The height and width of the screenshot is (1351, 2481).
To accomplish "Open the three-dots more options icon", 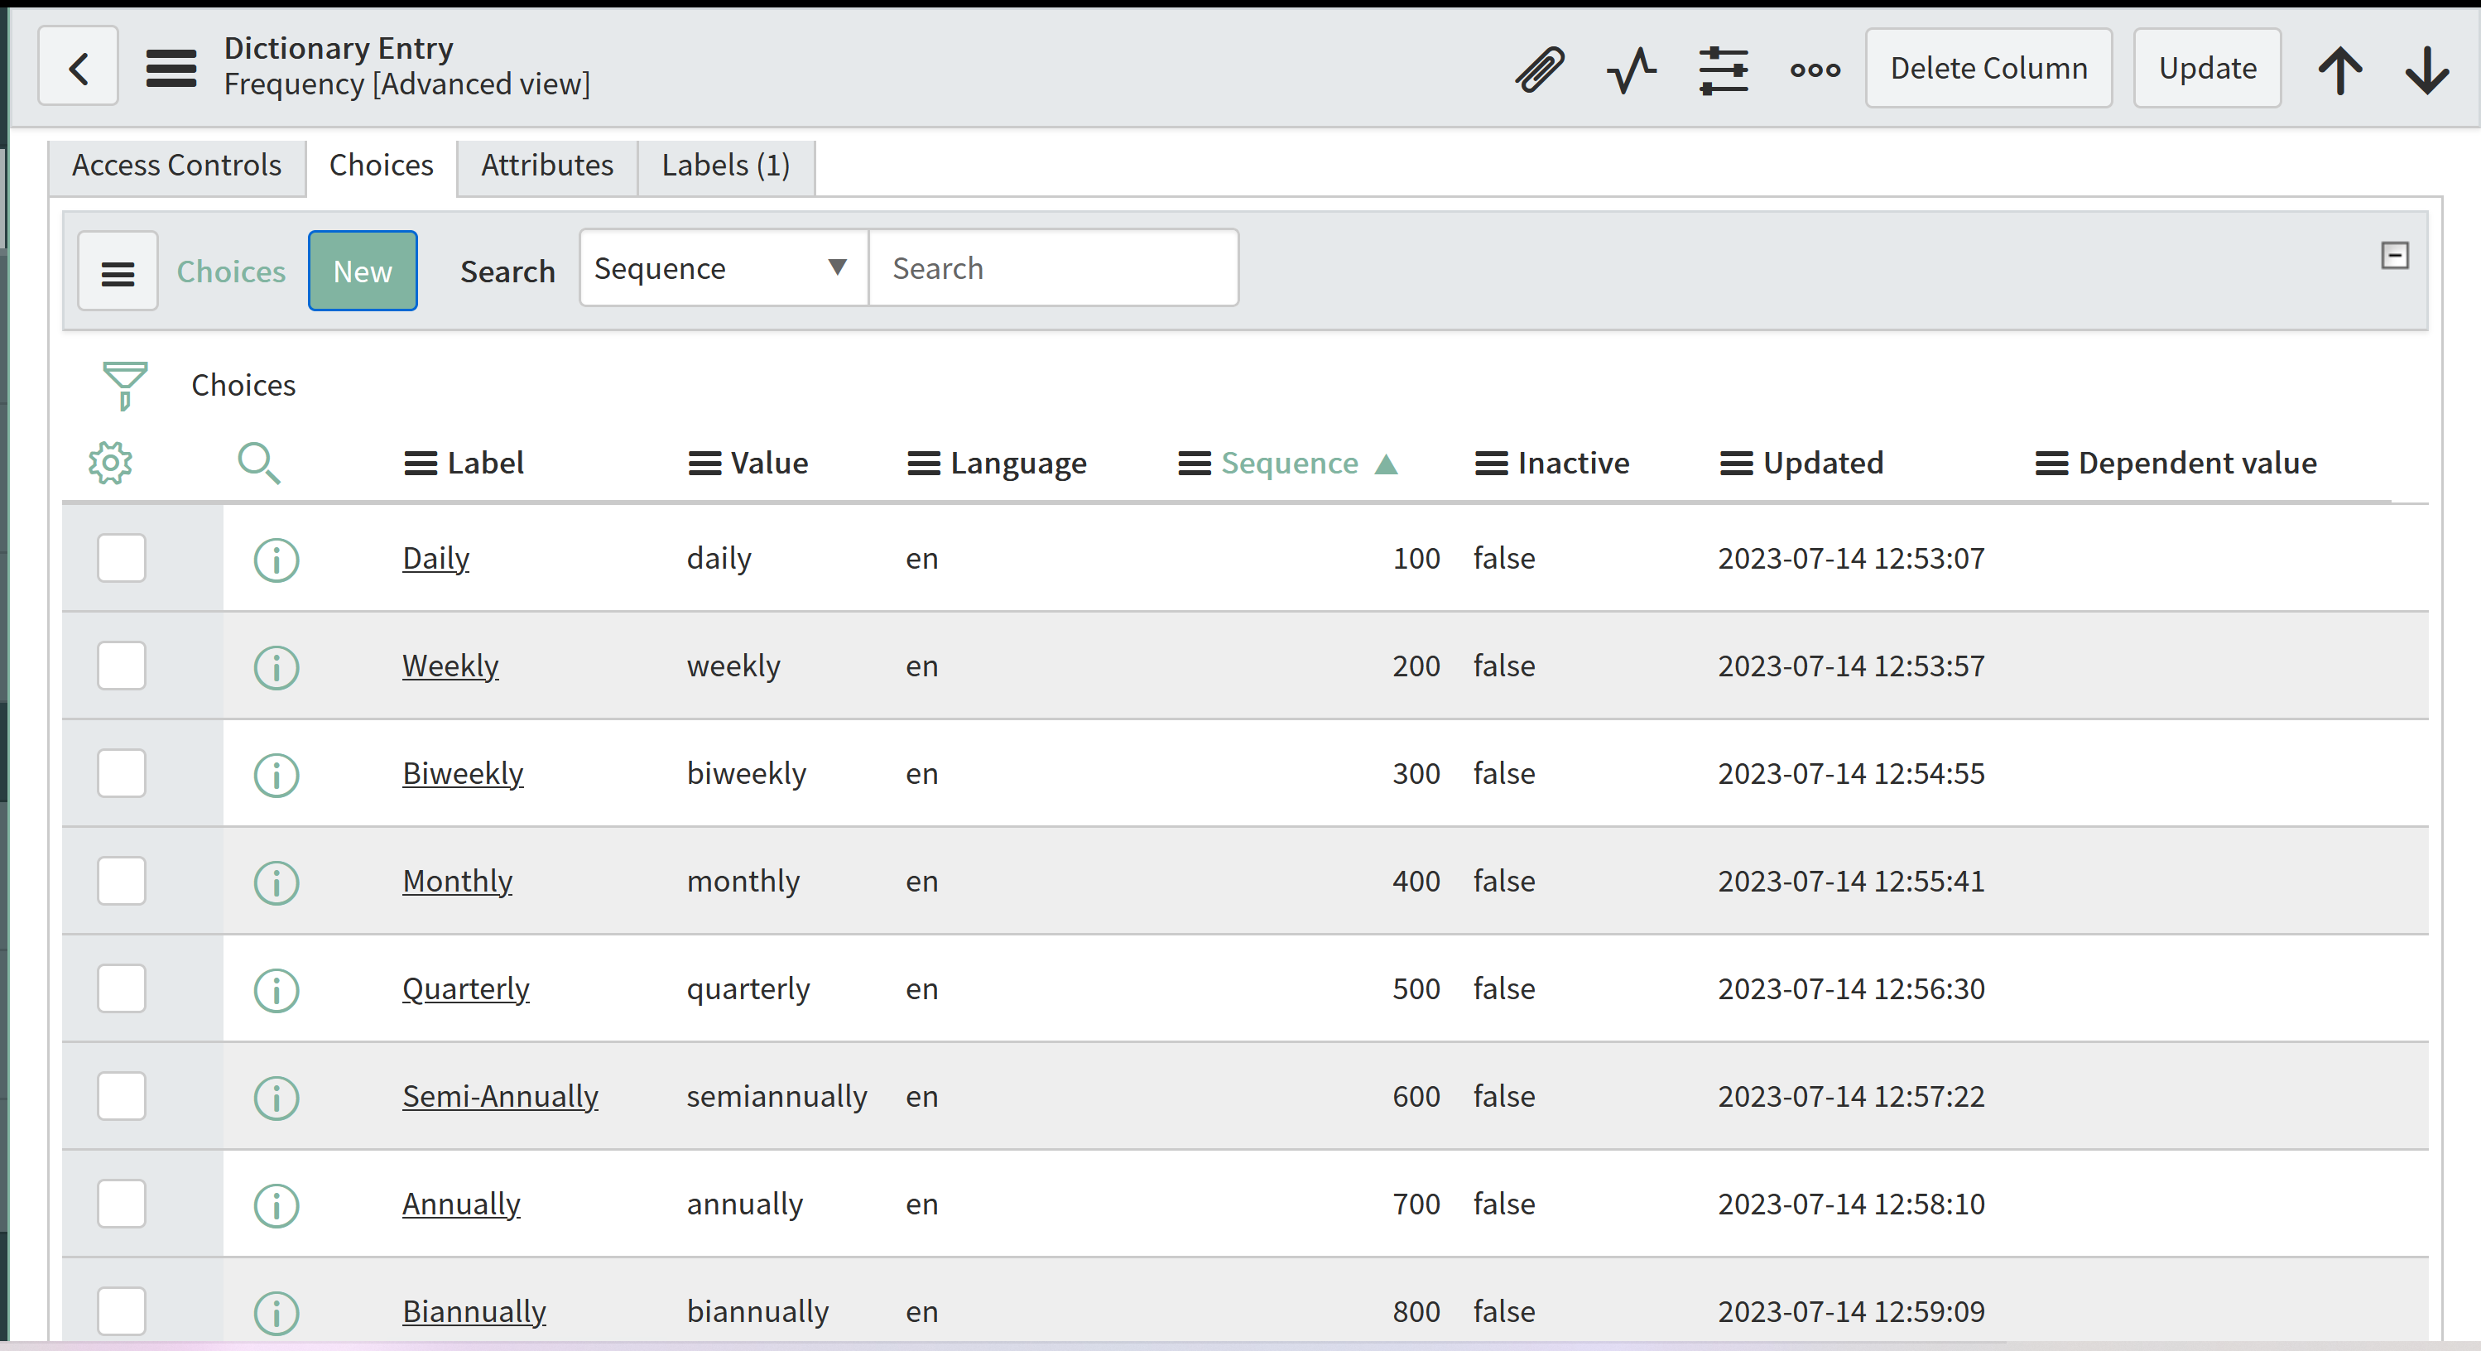I will [x=1815, y=70].
